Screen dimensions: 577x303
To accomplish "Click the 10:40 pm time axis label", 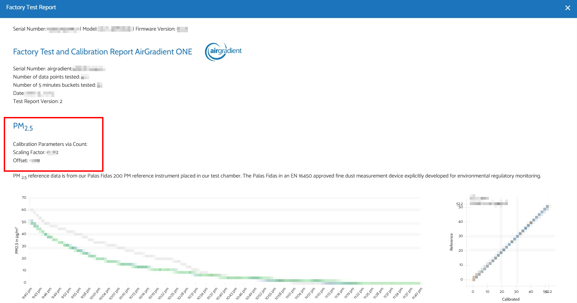I will [x=221, y=293].
